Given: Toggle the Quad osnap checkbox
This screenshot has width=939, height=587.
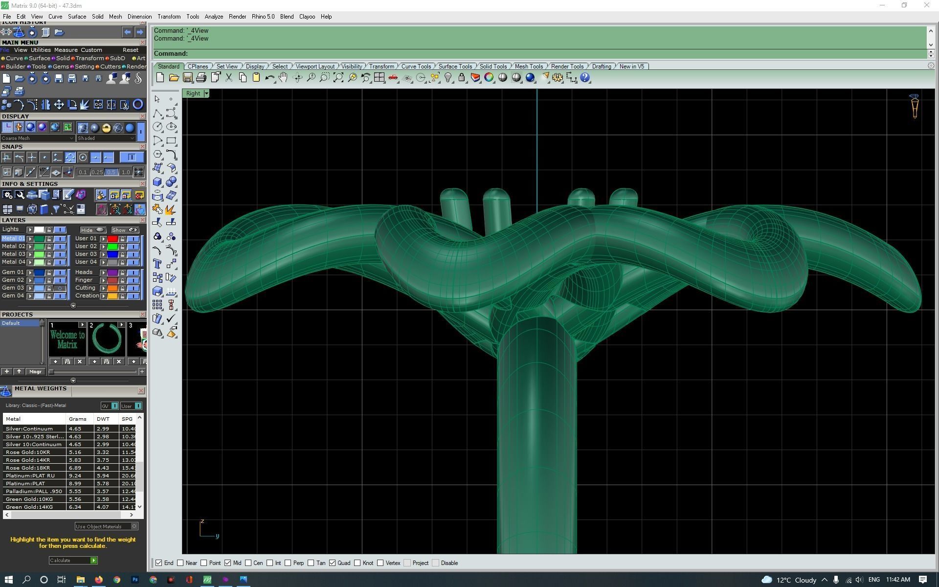Looking at the screenshot, I should (x=332, y=563).
